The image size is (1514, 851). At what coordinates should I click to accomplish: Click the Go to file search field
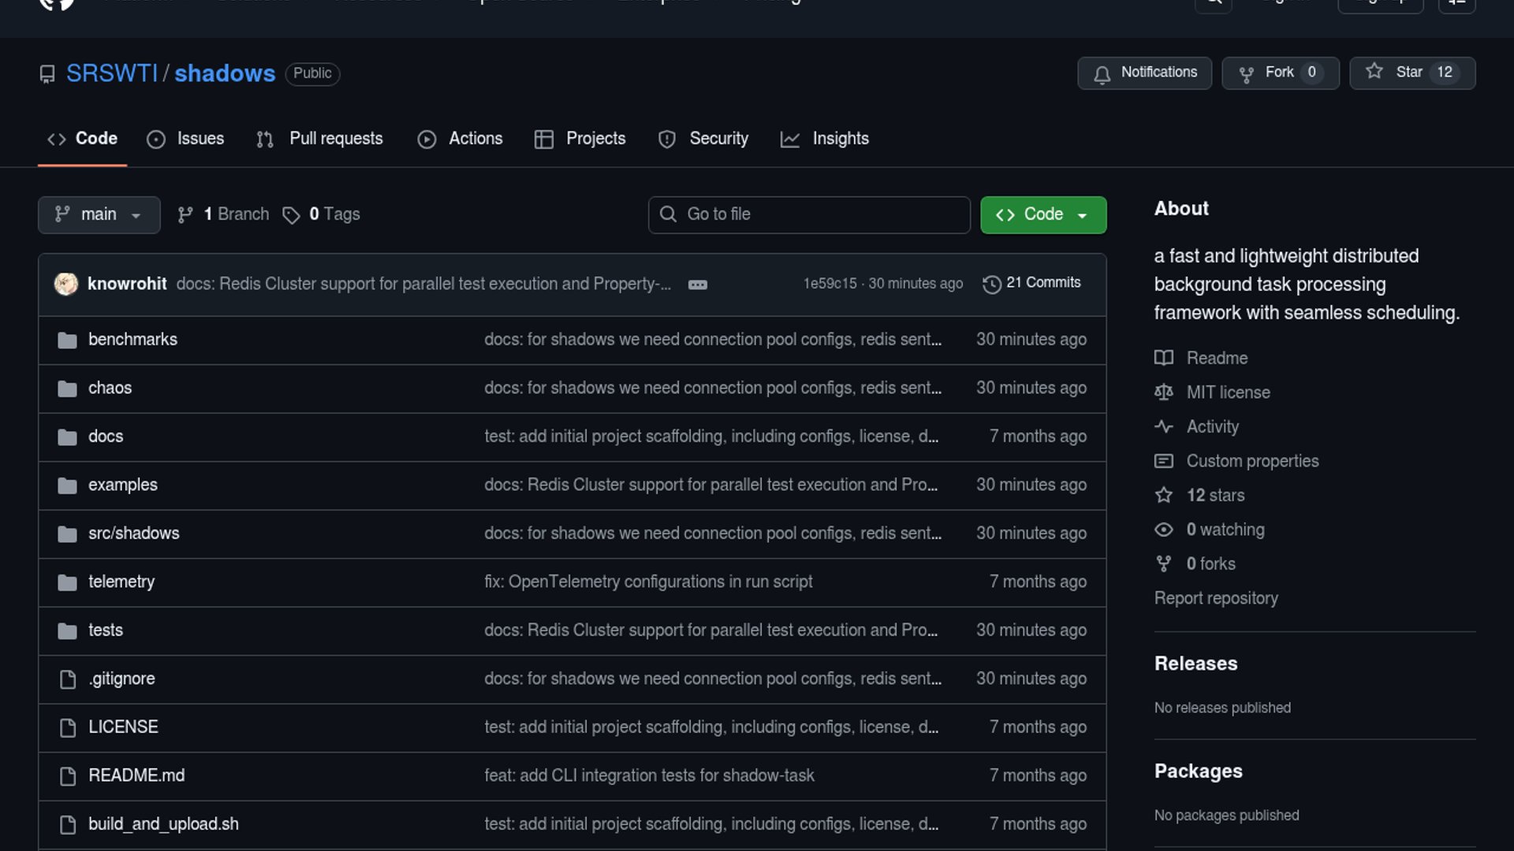(809, 214)
